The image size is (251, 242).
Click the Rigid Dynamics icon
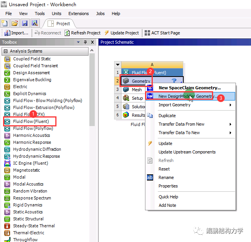pyautogui.click(x=7, y=205)
